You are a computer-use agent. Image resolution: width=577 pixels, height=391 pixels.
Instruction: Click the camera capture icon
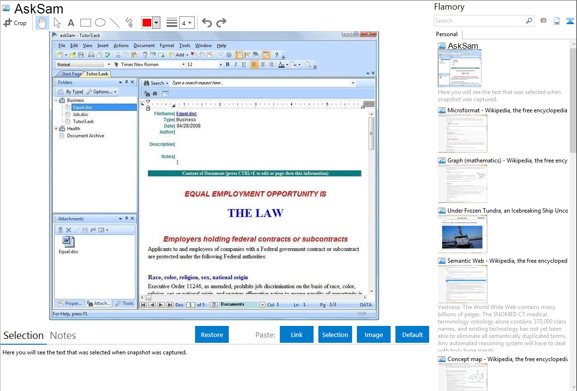point(543,21)
